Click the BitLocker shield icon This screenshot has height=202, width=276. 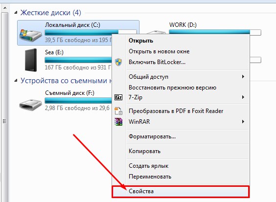click(x=118, y=62)
